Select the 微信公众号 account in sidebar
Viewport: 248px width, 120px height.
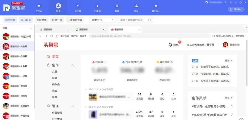17,37
